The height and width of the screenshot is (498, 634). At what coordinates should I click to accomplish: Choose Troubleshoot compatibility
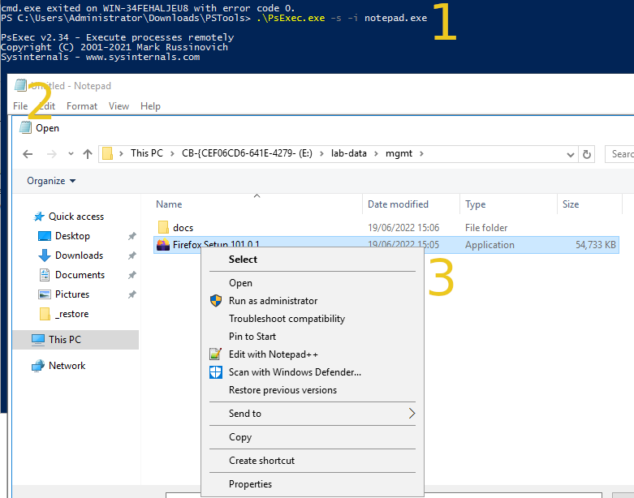[313, 319]
